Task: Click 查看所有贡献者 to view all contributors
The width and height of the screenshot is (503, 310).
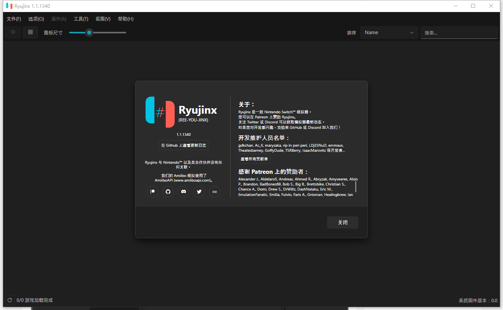Action: (x=254, y=158)
